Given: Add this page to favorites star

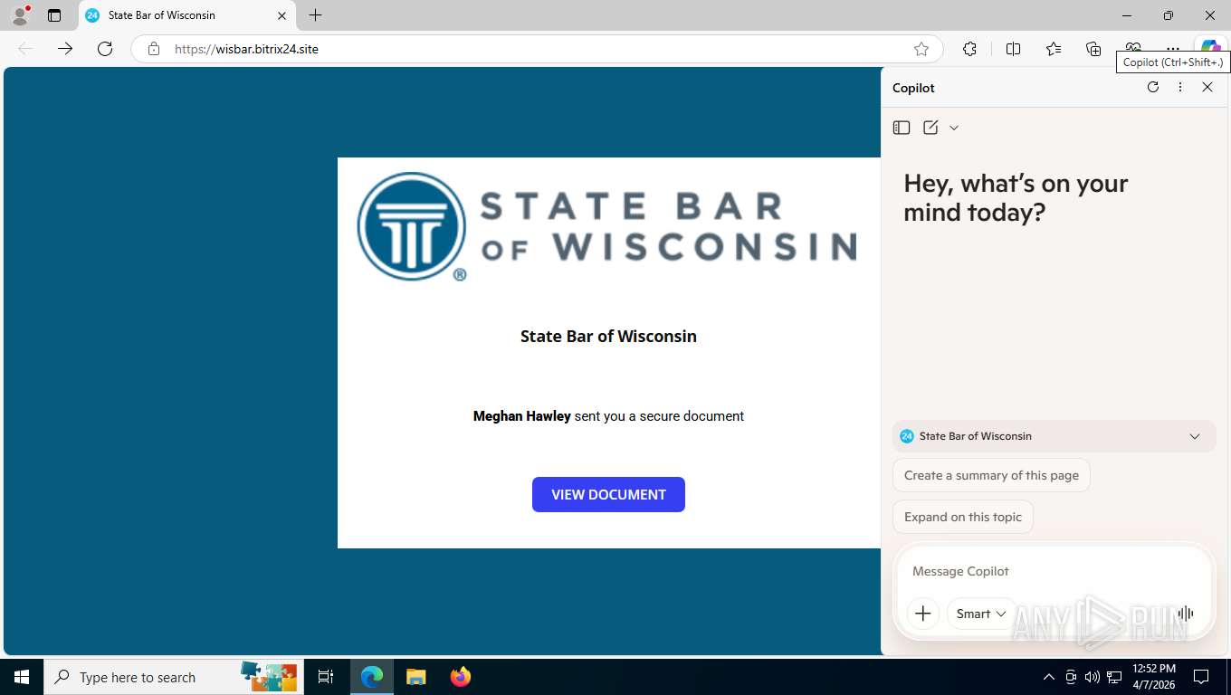Looking at the screenshot, I should tap(921, 49).
